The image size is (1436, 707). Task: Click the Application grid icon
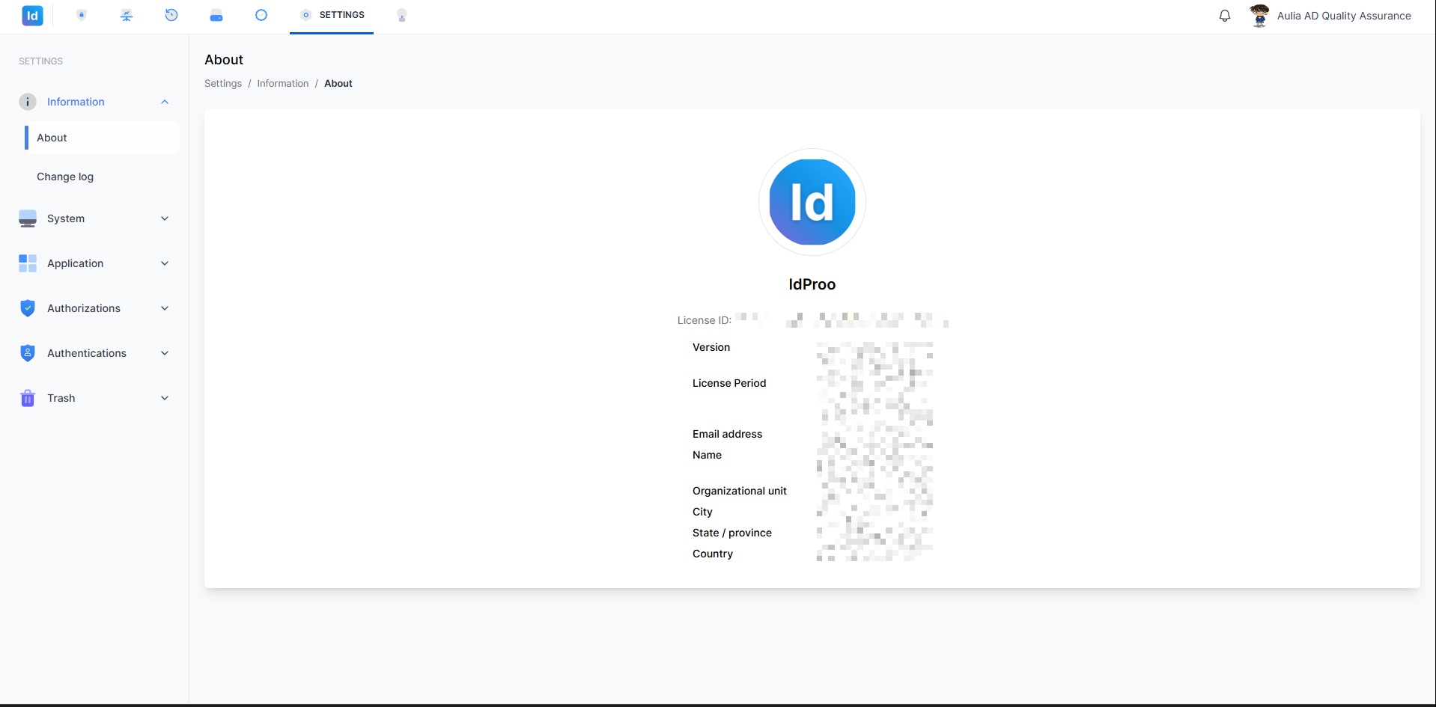click(x=28, y=263)
